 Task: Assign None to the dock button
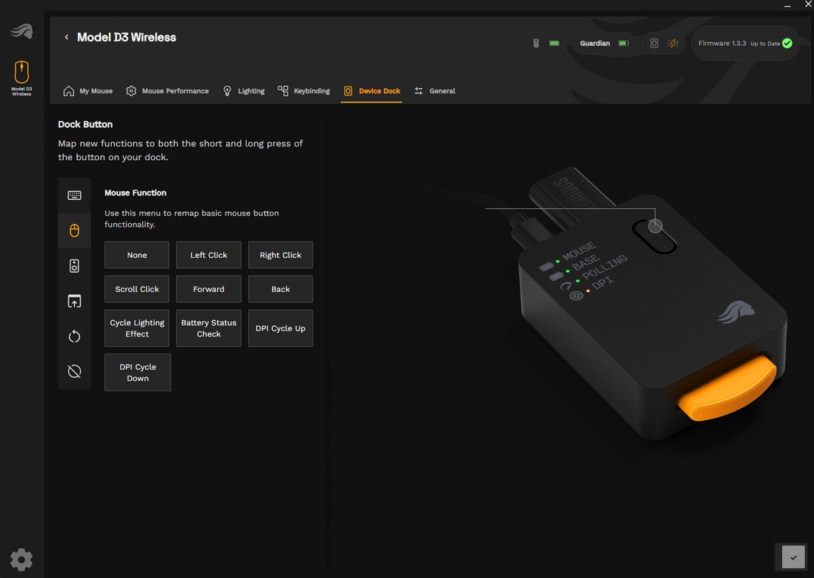click(137, 255)
